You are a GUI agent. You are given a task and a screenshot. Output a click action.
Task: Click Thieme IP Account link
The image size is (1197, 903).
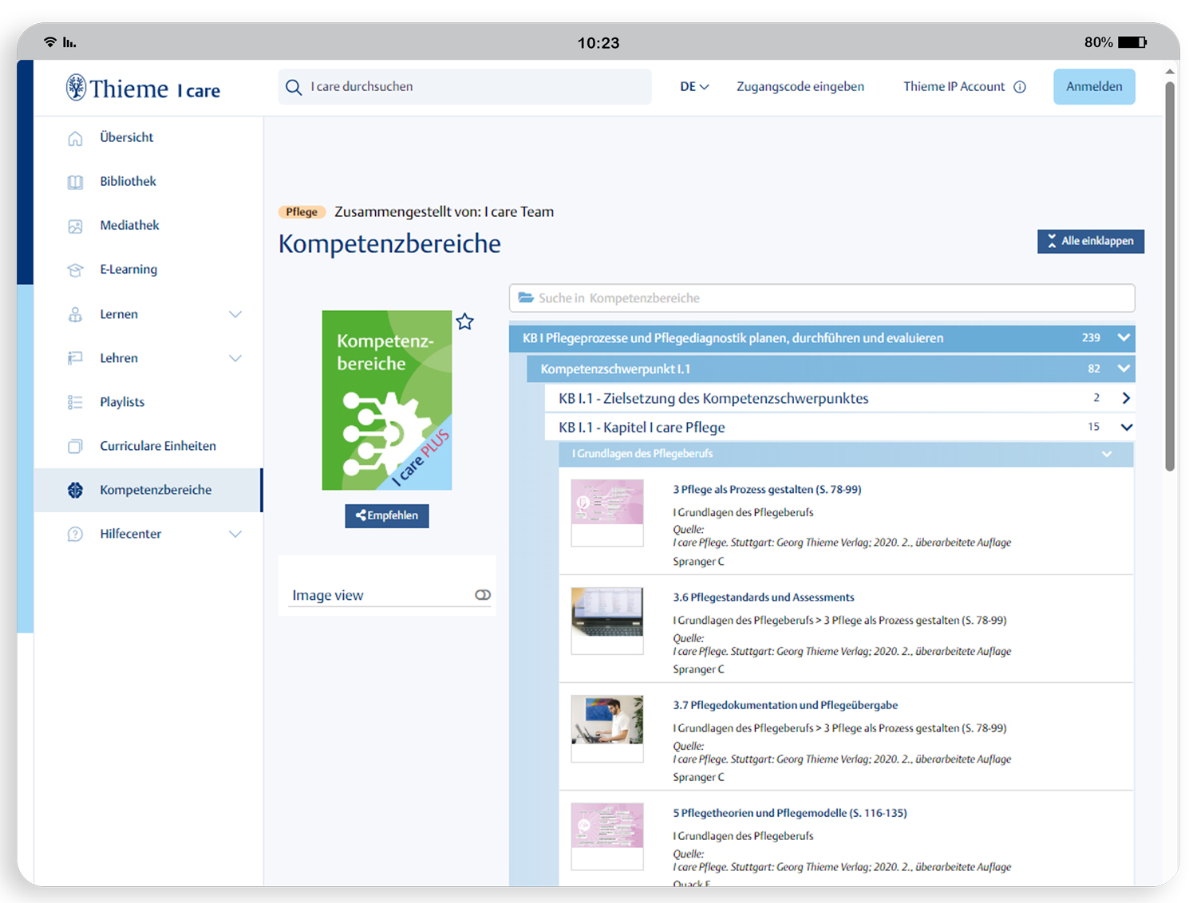click(x=954, y=87)
